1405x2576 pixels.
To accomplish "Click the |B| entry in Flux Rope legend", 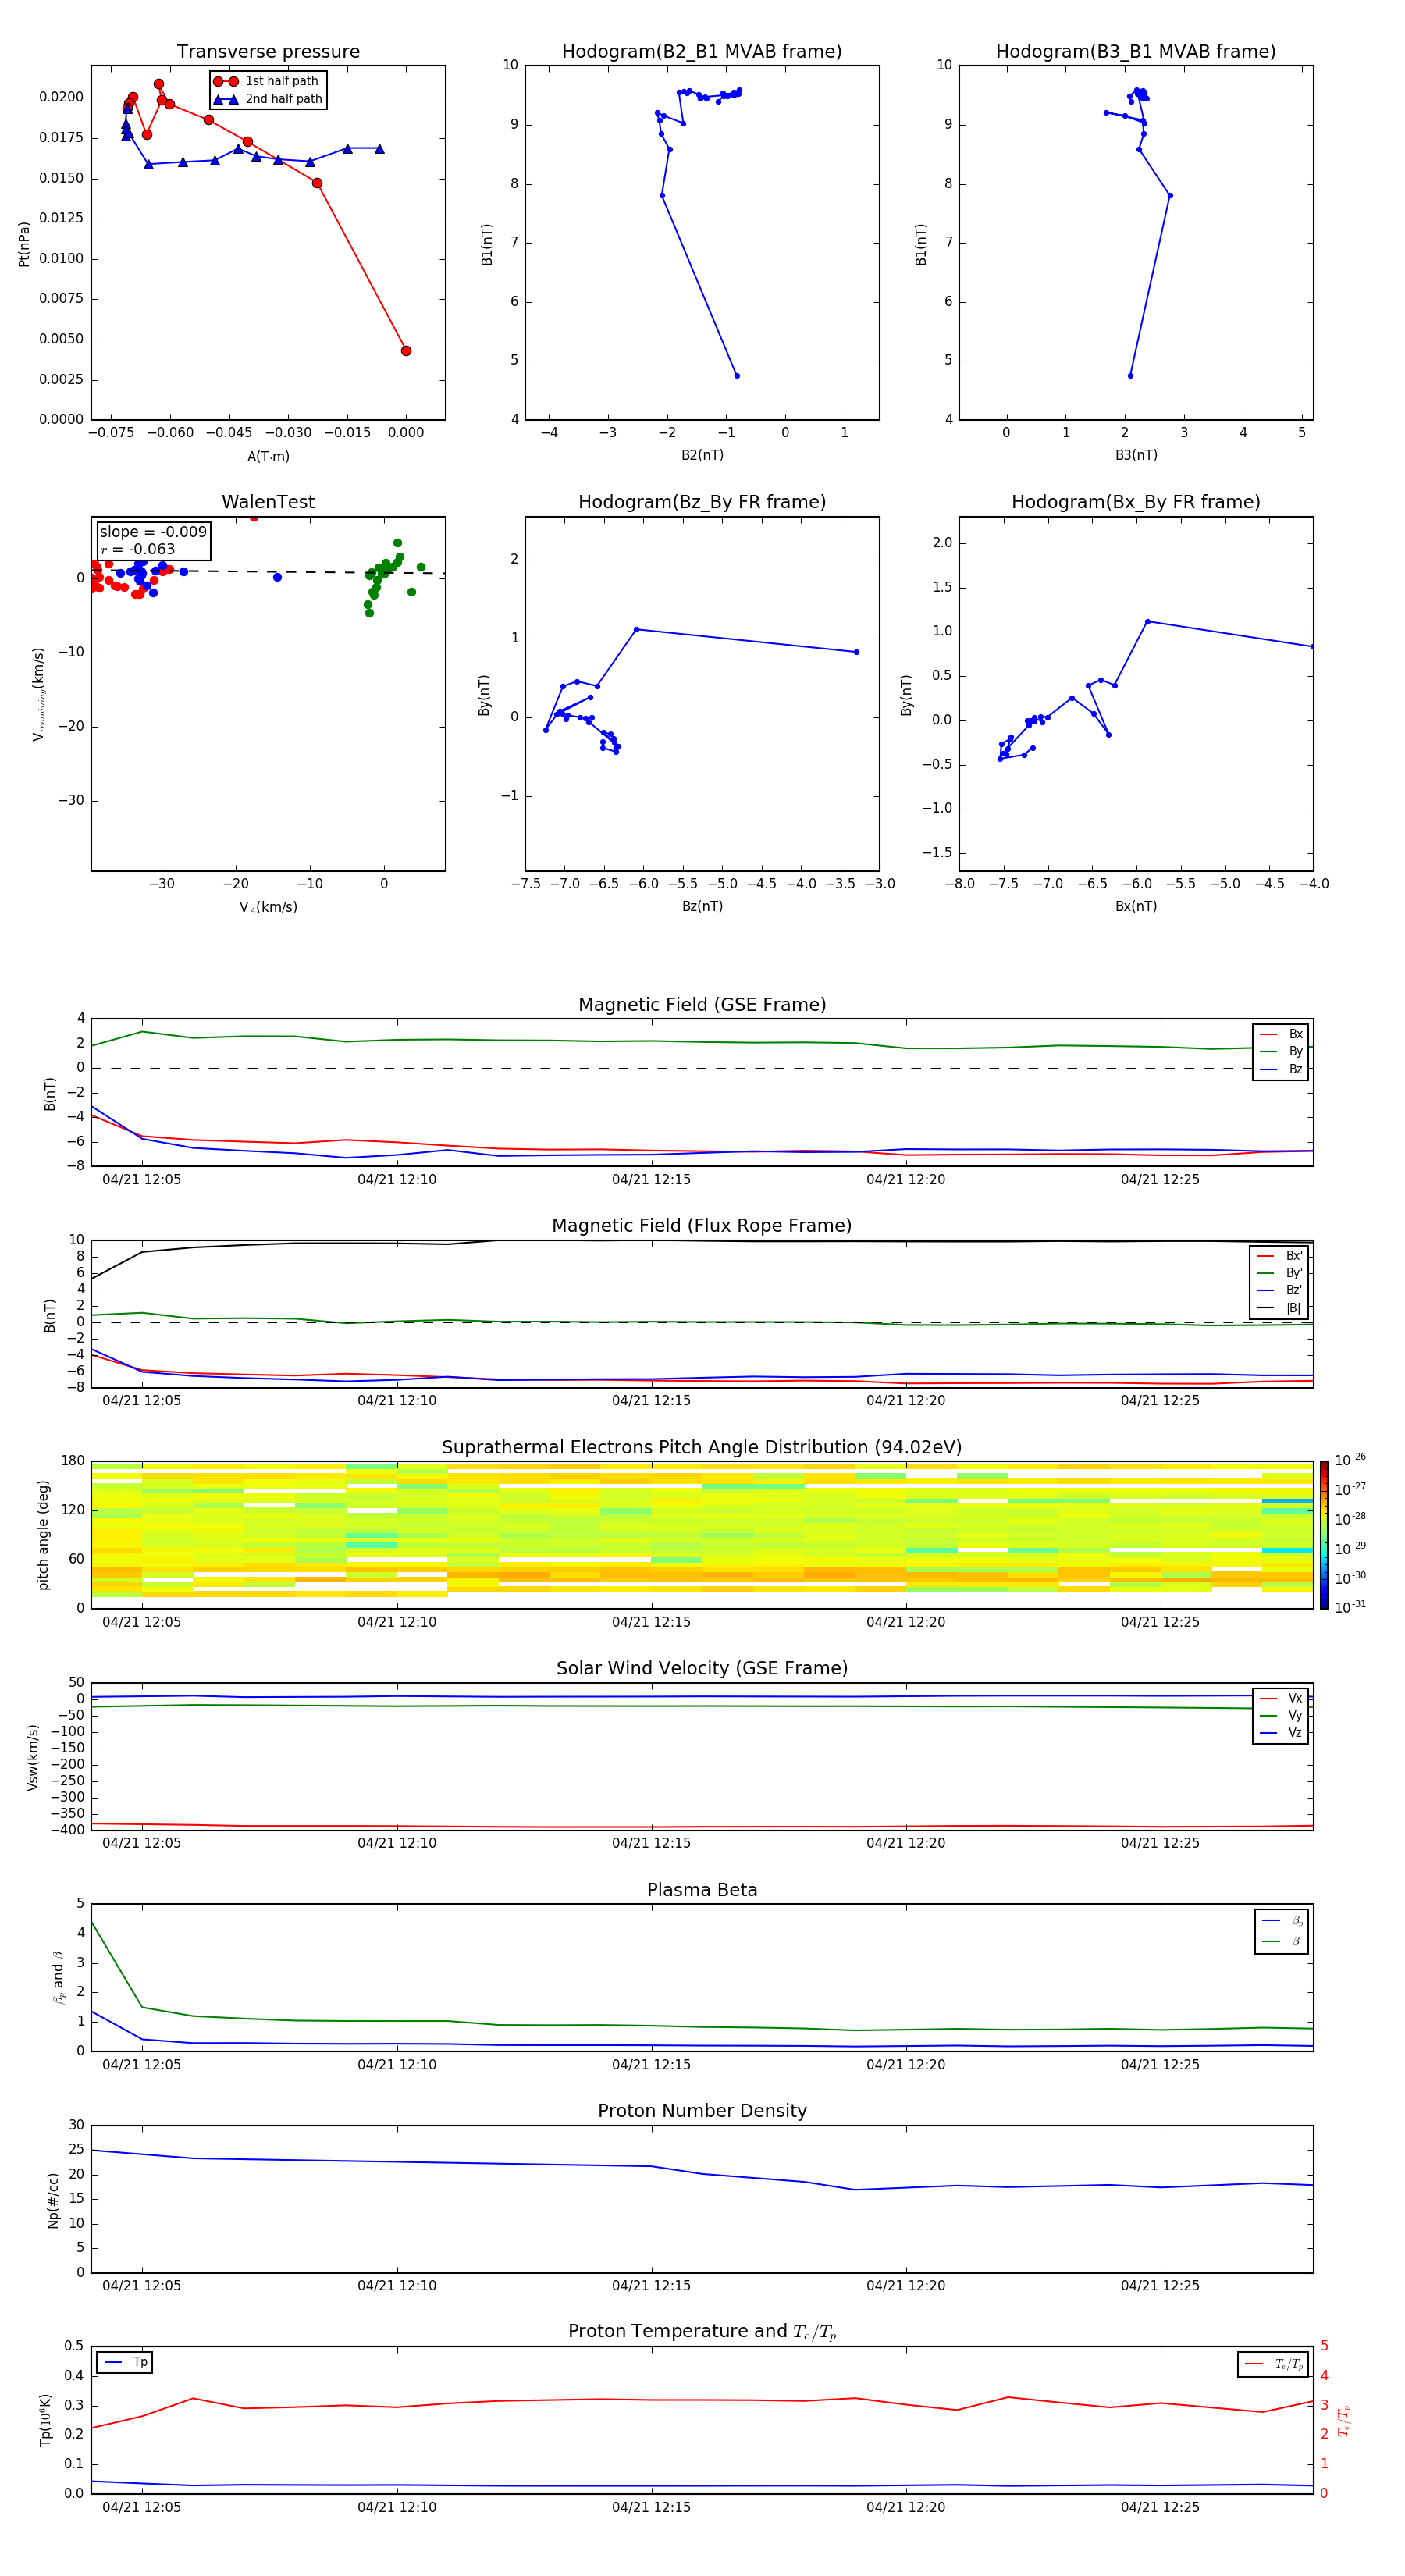I will [1279, 1309].
